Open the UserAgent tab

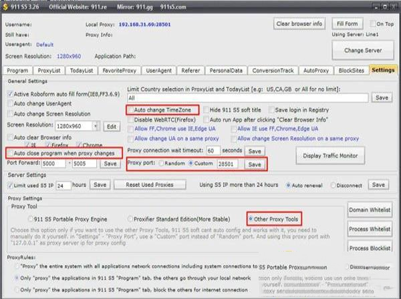[158, 69]
